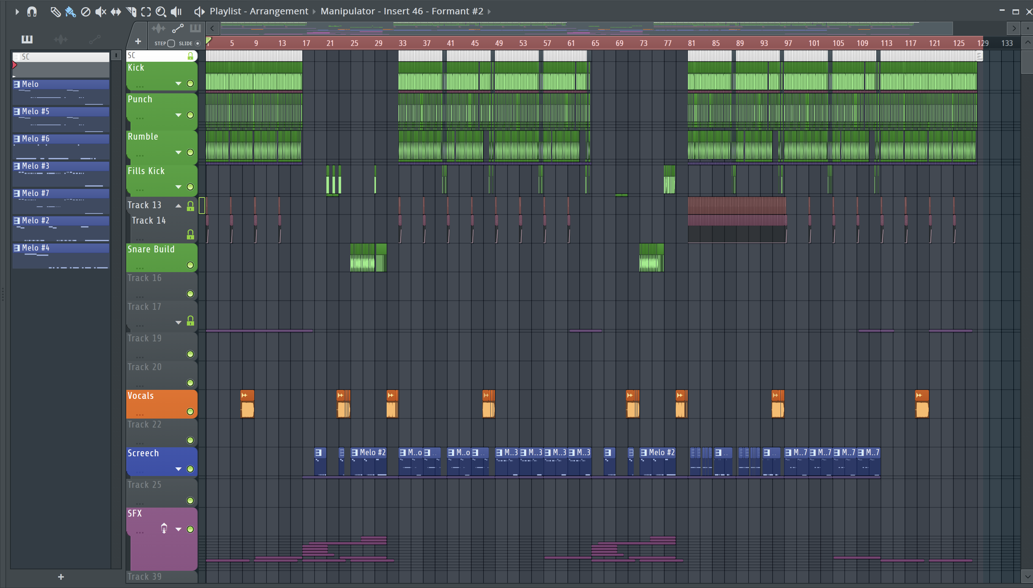Viewport: 1033px width, 588px height.
Task: Expand the Kick track dropdown arrow
Action: [x=178, y=84]
